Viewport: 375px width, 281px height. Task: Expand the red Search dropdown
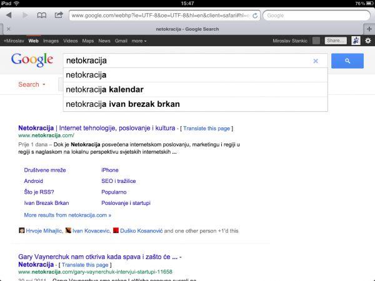[32, 84]
